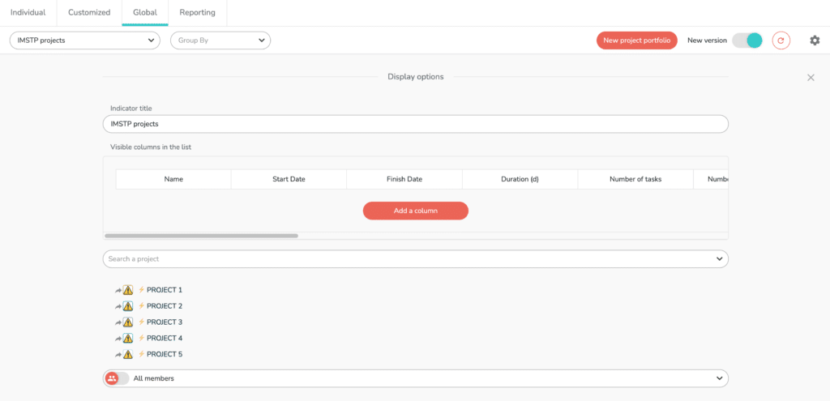Viewport: 830px width, 401px height.
Task: Click the horizontal scrollbar under the columns
Action: [201, 236]
